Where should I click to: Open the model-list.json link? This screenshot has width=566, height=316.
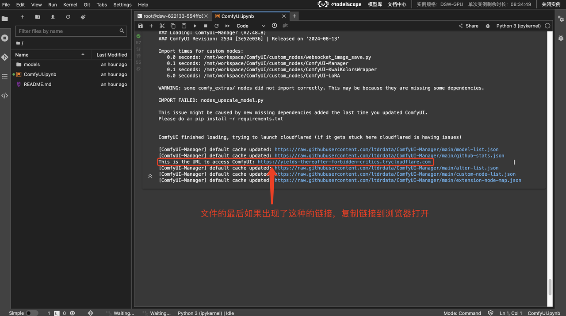point(386,150)
